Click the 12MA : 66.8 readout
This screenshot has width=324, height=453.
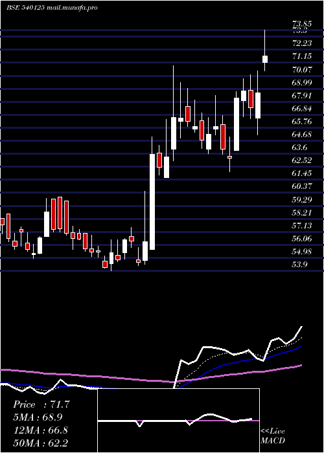41,430
